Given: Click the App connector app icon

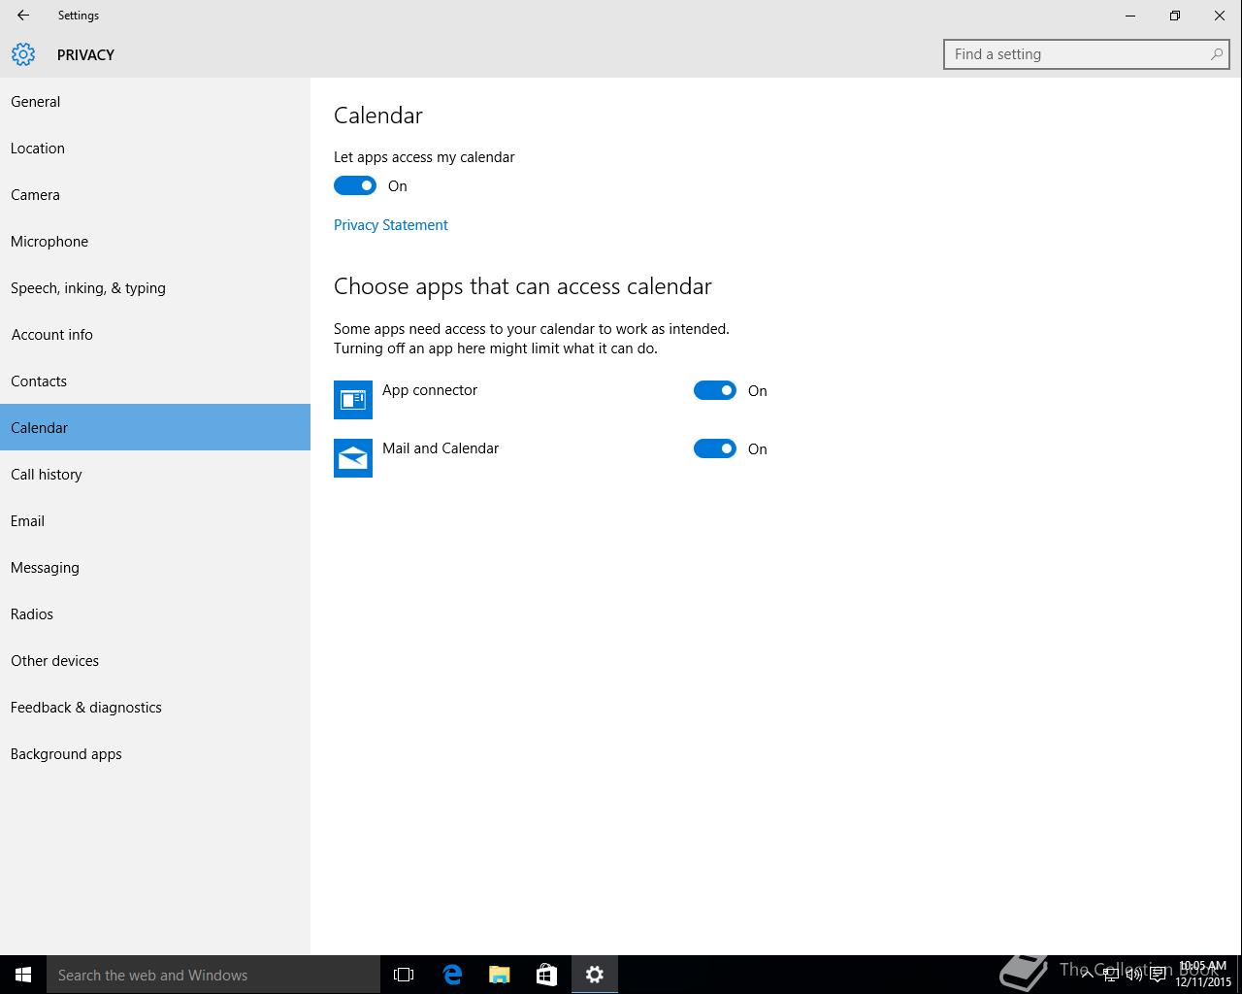Looking at the screenshot, I should click(x=353, y=400).
